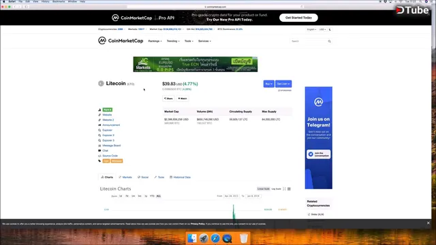Open Launchpad rocket in the dock
The height and width of the screenshot is (245, 436).
(x=204, y=238)
